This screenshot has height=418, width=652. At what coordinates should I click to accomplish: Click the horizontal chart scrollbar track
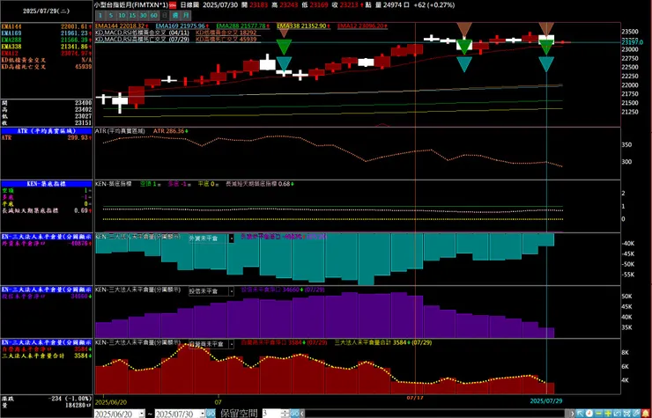[x=437, y=414]
